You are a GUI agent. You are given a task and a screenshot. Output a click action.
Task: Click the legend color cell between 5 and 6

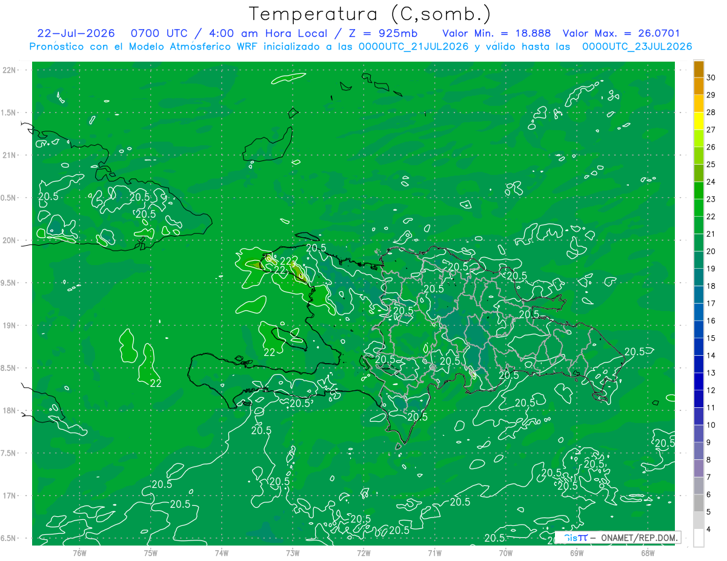pos(699,503)
